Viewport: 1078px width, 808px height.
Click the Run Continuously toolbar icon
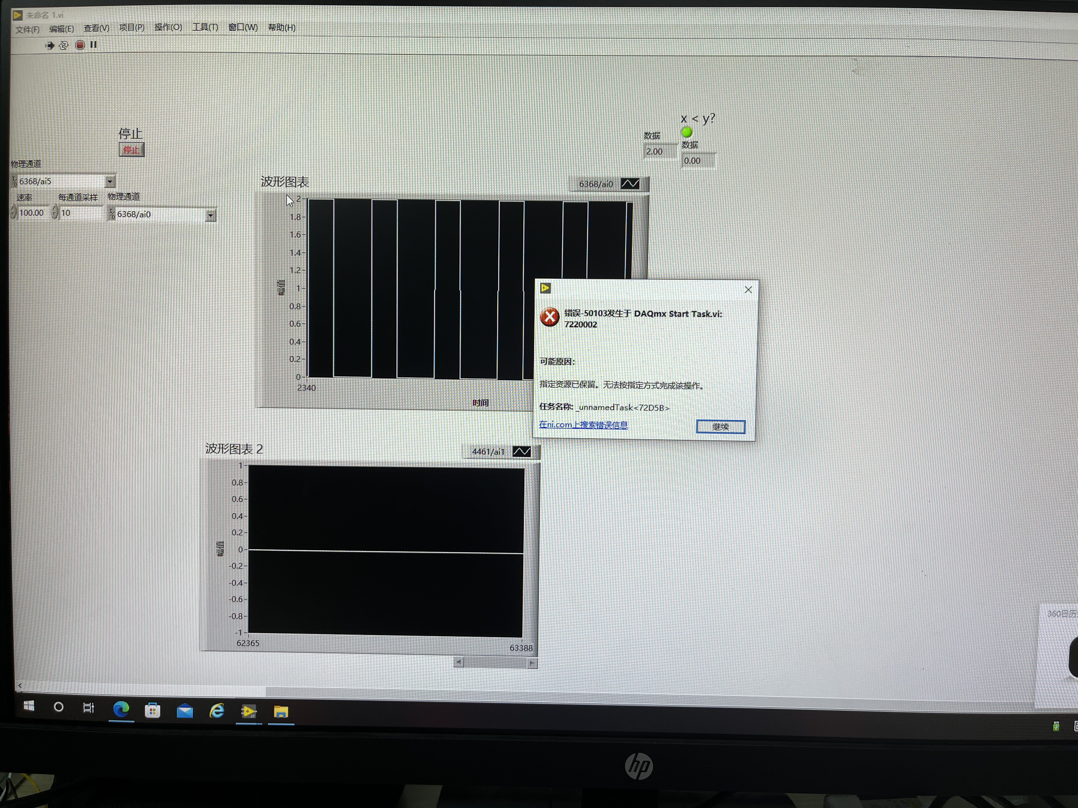pyautogui.click(x=64, y=45)
